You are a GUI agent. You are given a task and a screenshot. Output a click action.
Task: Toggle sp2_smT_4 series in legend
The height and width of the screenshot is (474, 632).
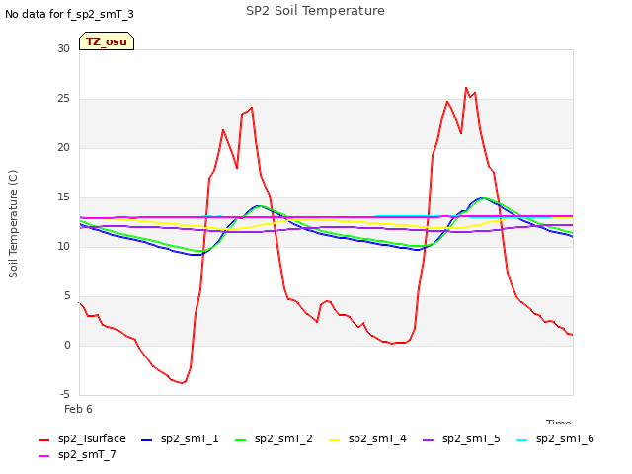(x=367, y=438)
